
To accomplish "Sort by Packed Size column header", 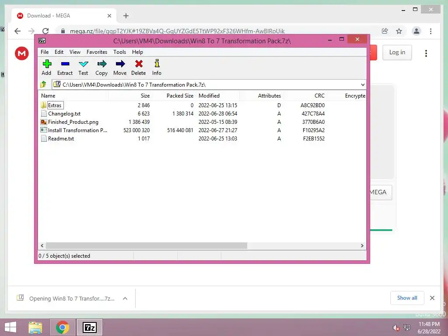I will tap(174, 96).
